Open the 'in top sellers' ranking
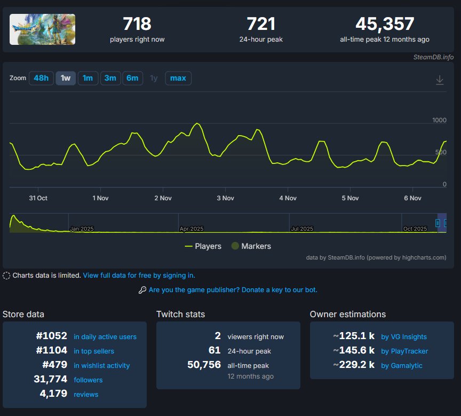This screenshot has width=461, height=416. (94, 351)
